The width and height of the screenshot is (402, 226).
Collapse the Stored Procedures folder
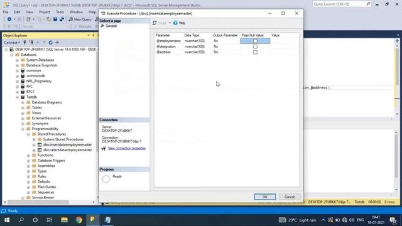[28, 134]
